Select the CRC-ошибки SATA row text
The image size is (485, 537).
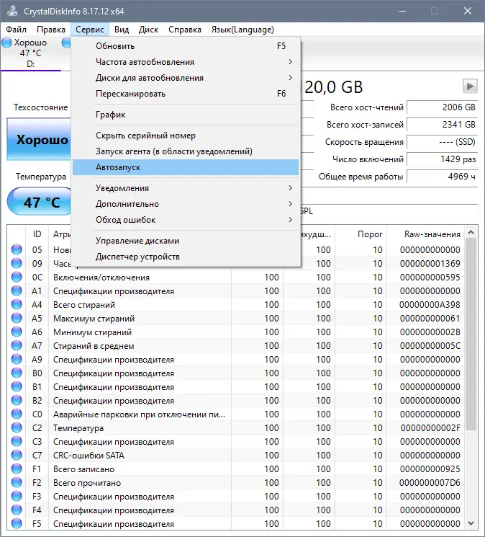pyautogui.click(x=89, y=456)
